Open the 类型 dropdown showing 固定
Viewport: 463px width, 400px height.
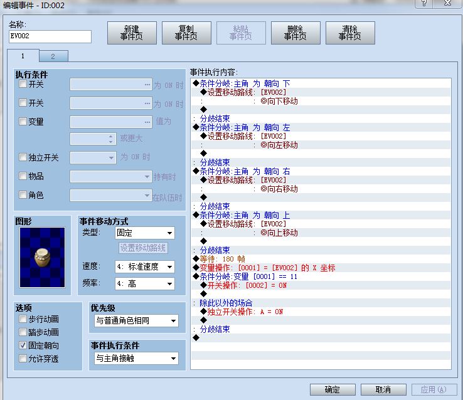[145, 233]
